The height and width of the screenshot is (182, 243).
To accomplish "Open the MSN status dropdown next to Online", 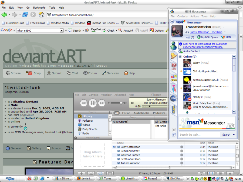I will point(223,27).
